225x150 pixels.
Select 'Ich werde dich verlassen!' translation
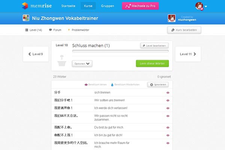click(111, 108)
